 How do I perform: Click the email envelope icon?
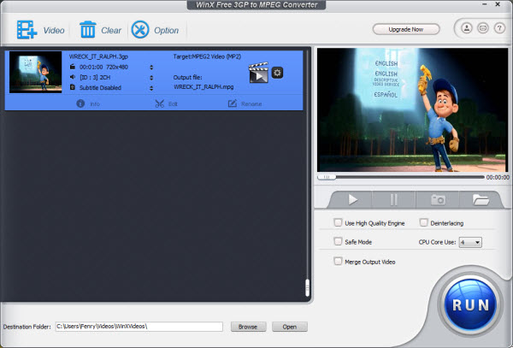[483, 28]
